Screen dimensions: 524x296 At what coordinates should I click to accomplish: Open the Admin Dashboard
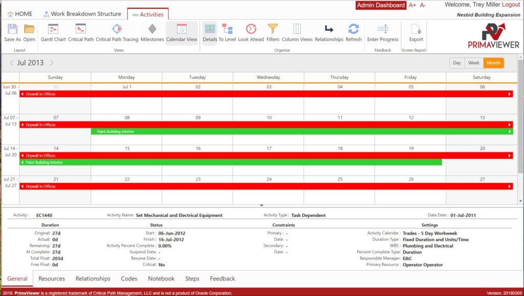click(x=380, y=5)
